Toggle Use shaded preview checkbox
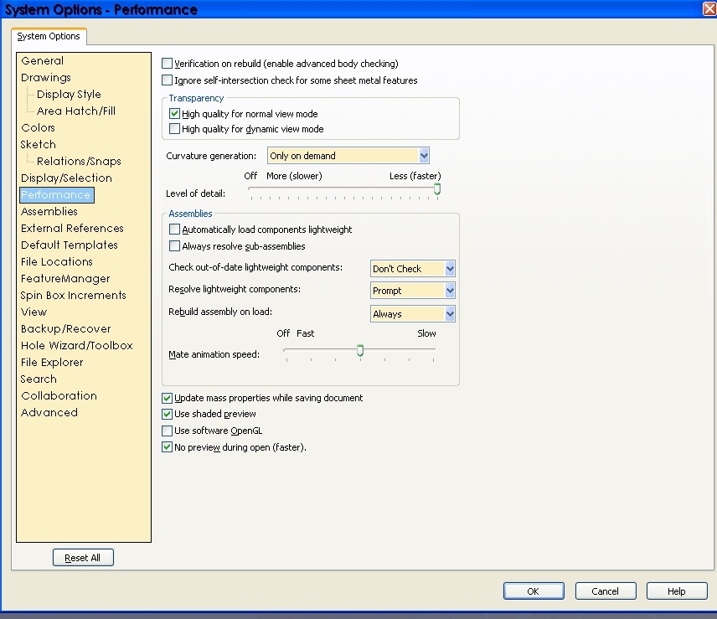This screenshot has height=619, width=717. 167,414
